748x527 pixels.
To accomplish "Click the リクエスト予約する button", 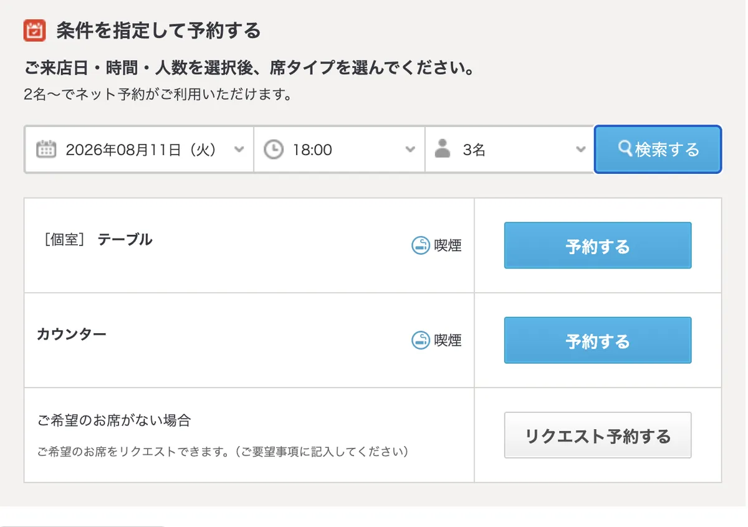I will point(598,435).
